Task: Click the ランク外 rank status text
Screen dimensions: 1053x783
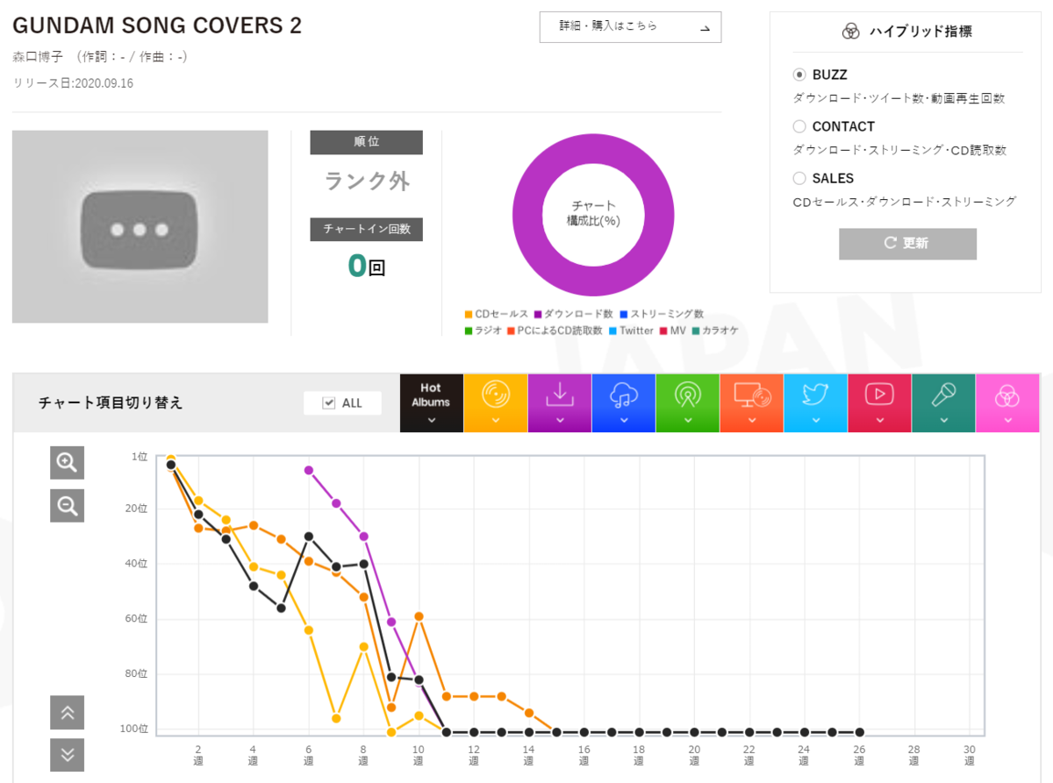Action: (367, 181)
